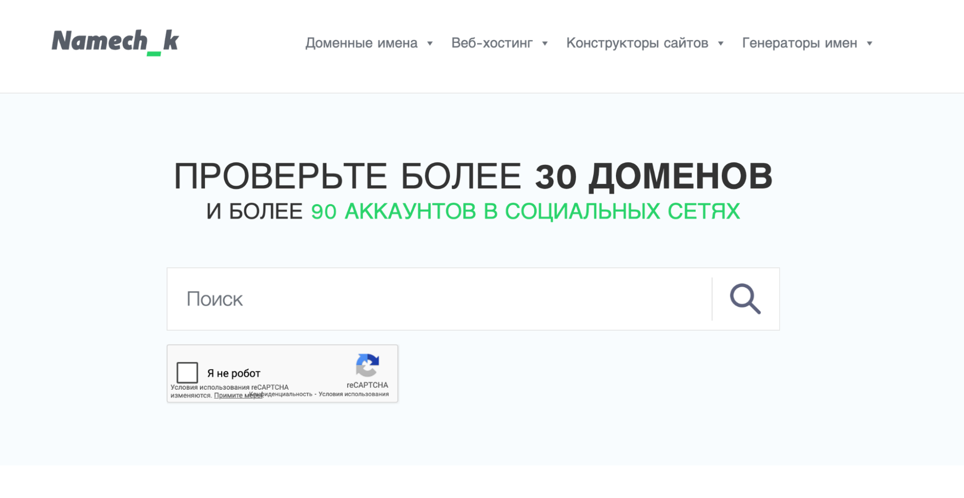Viewport: 964px width, 498px height.
Task: Expand the arrow beside Доменные имена
Action: coord(430,44)
